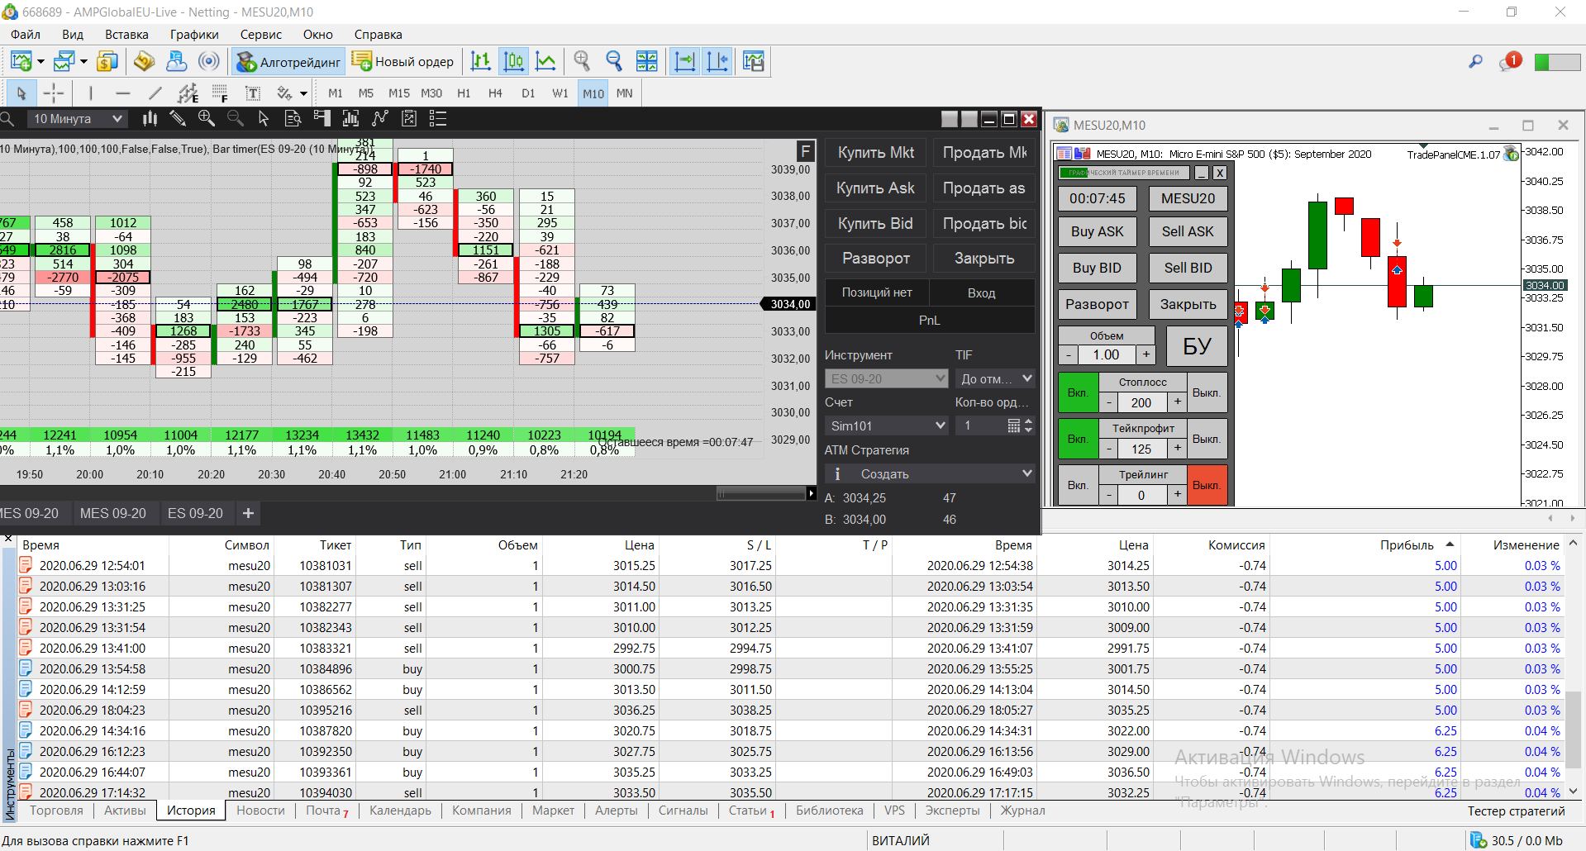The width and height of the screenshot is (1586, 851).
Task: Open the Сервис menu
Action: coord(261,35)
